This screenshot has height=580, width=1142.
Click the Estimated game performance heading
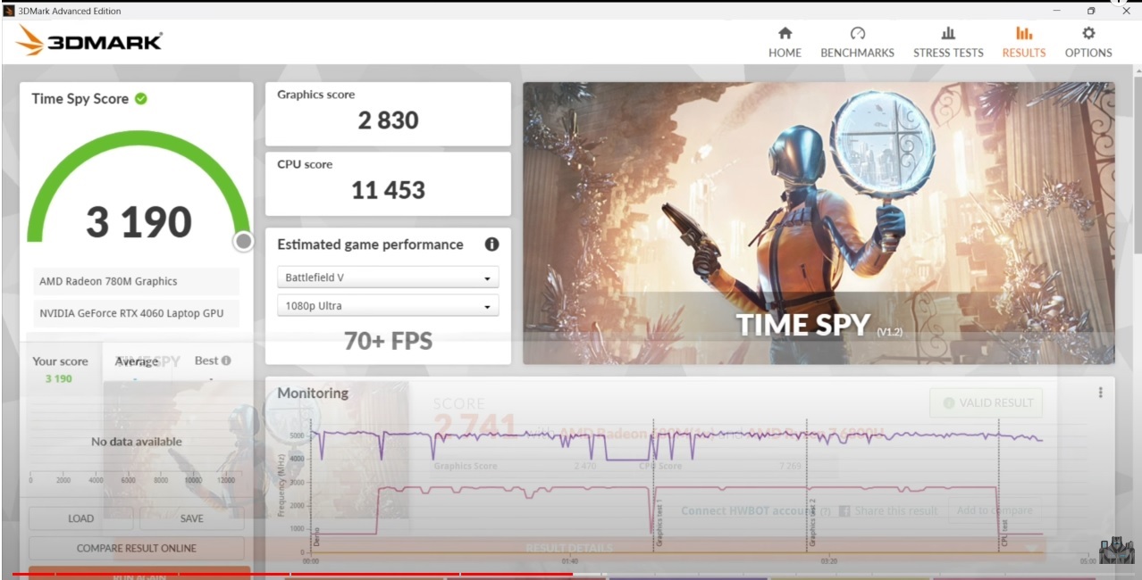point(370,244)
